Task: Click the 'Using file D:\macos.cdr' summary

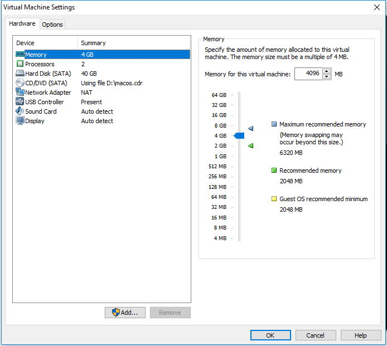Action: pyautogui.click(x=112, y=83)
